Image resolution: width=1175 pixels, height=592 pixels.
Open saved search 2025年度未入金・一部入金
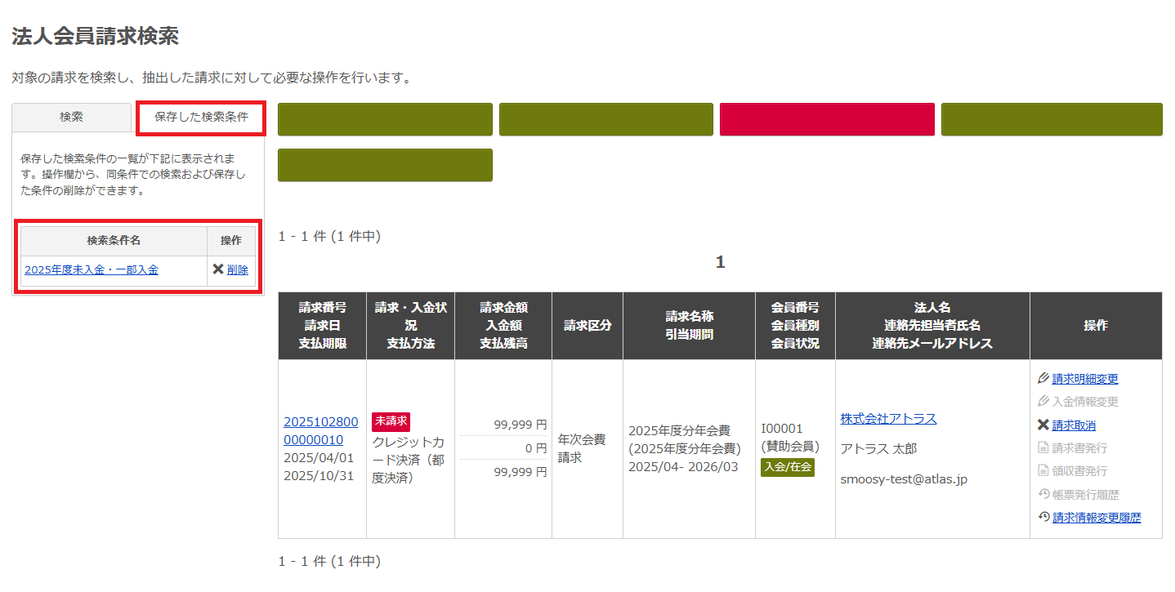(92, 270)
